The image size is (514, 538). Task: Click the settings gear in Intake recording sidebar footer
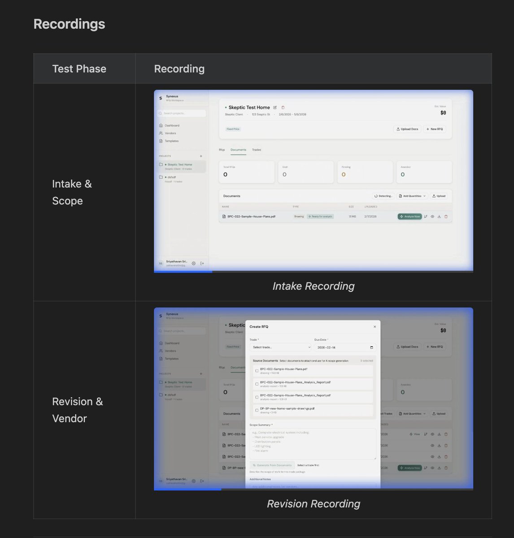pos(194,263)
